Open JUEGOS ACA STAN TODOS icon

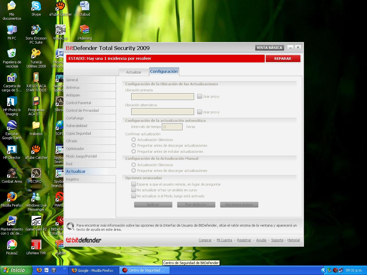(x=36, y=82)
